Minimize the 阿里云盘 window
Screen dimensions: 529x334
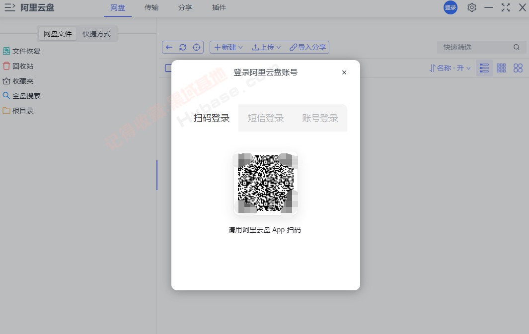point(488,7)
